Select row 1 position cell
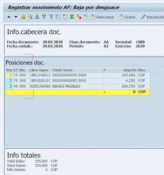Image resolution: width=164 pixels, height=175 pixels. 9,75
